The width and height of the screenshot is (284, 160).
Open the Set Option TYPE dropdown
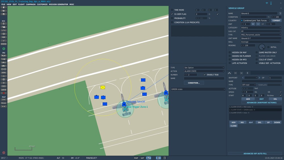coord(204,67)
